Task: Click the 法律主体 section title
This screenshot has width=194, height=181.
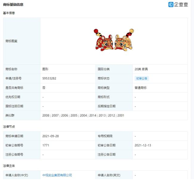Action: (9, 166)
